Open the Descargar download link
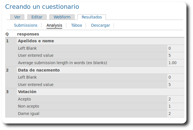 (x=100, y=25)
